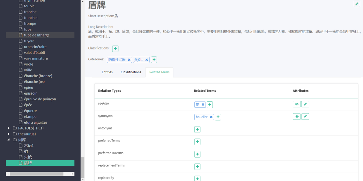Add a preferredTerms related term

(197, 142)
